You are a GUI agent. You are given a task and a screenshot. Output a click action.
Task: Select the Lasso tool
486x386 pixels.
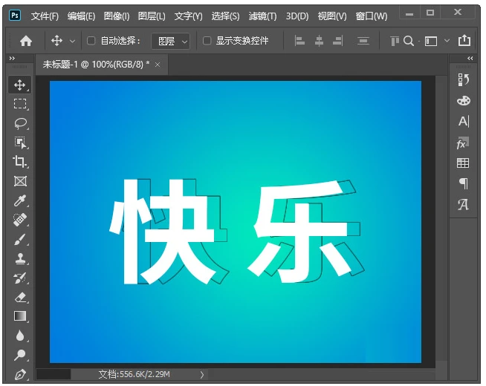tap(20, 123)
